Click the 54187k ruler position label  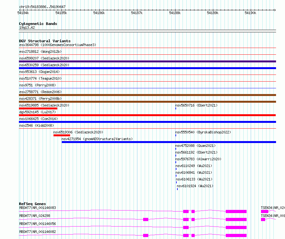[137, 13]
